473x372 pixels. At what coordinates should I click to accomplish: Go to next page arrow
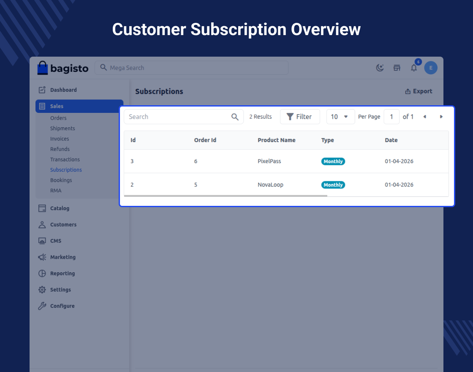click(x=441, y=117)
